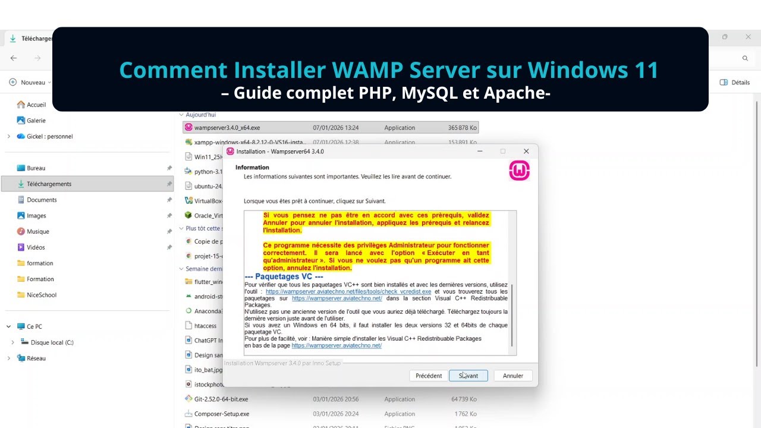The height and width of the screenshot is (428, 761).
Task: Click the pin icon beside Images
Action: [x=169, y=216]
